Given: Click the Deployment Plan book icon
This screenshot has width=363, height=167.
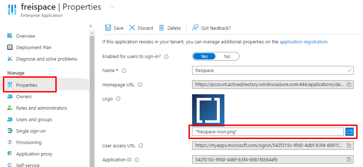Looking at the screenshot, I should coord(10,47).
